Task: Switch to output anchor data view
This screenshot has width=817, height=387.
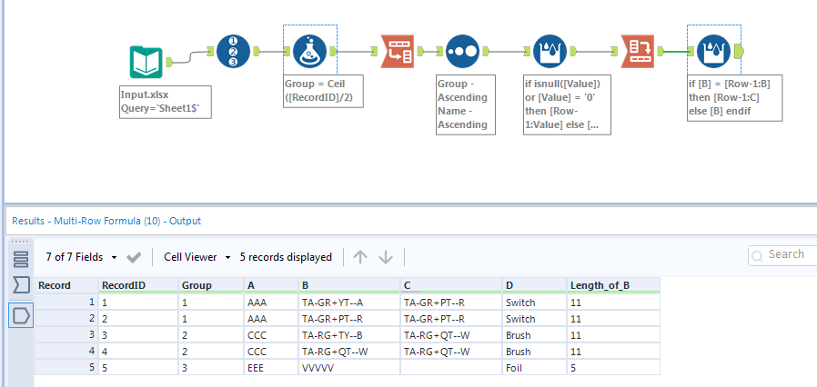Action: (21, 315)
